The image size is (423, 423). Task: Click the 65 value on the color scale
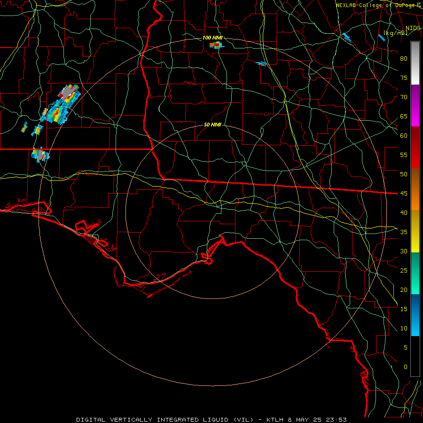[x=404, y=117]
